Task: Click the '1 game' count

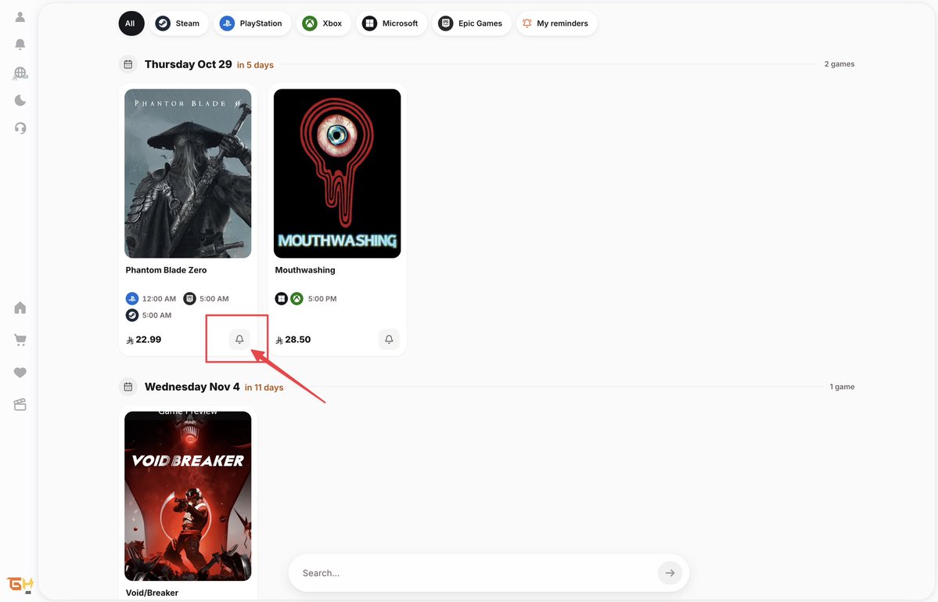Action: point(842,387)
